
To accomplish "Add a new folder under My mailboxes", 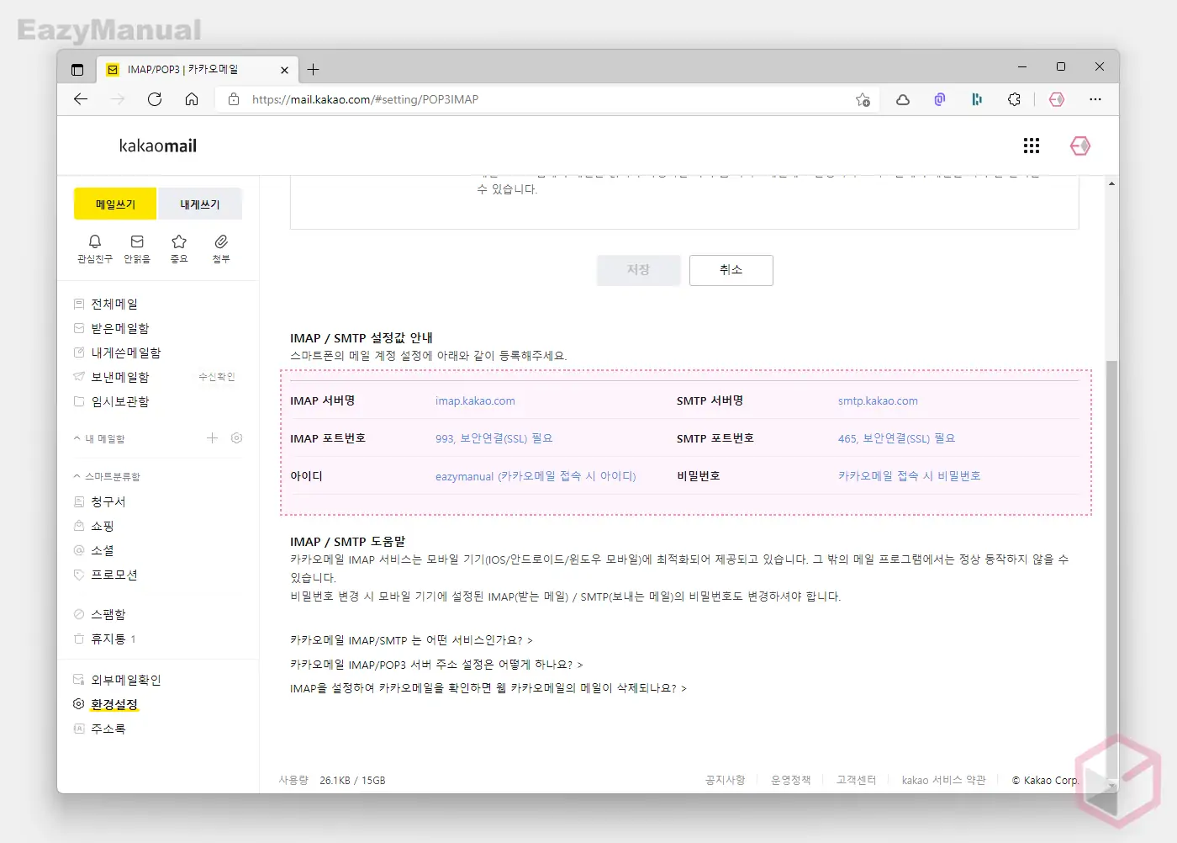I will point(212,438).
